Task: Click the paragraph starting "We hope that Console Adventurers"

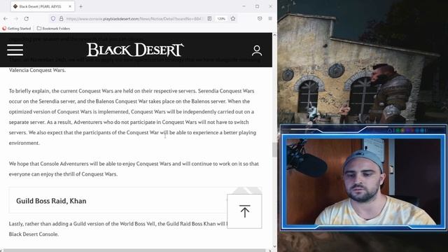Action: [134, 169]
